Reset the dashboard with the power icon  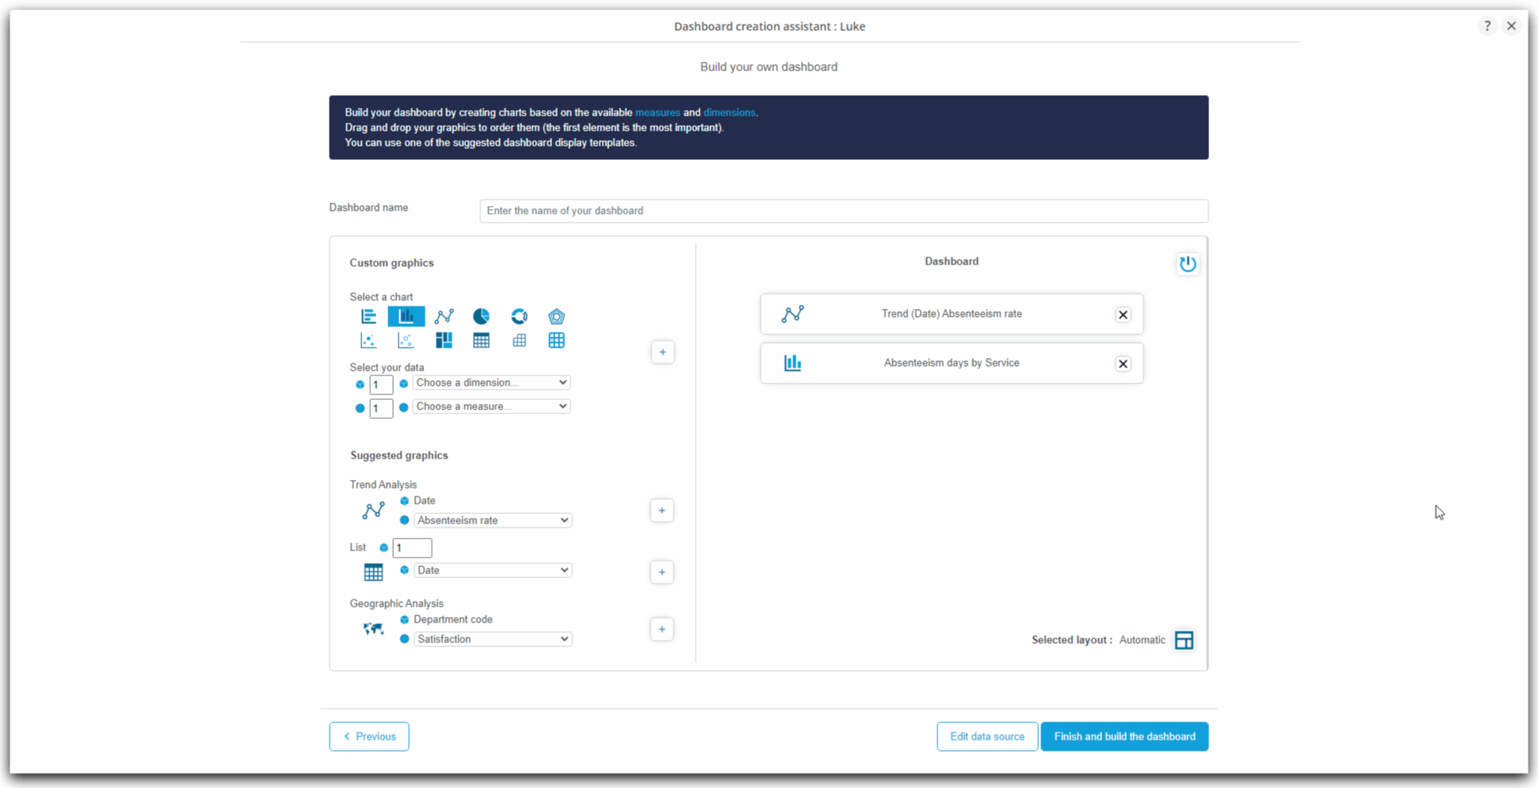pyautogui.click(x=1187, y=264)
